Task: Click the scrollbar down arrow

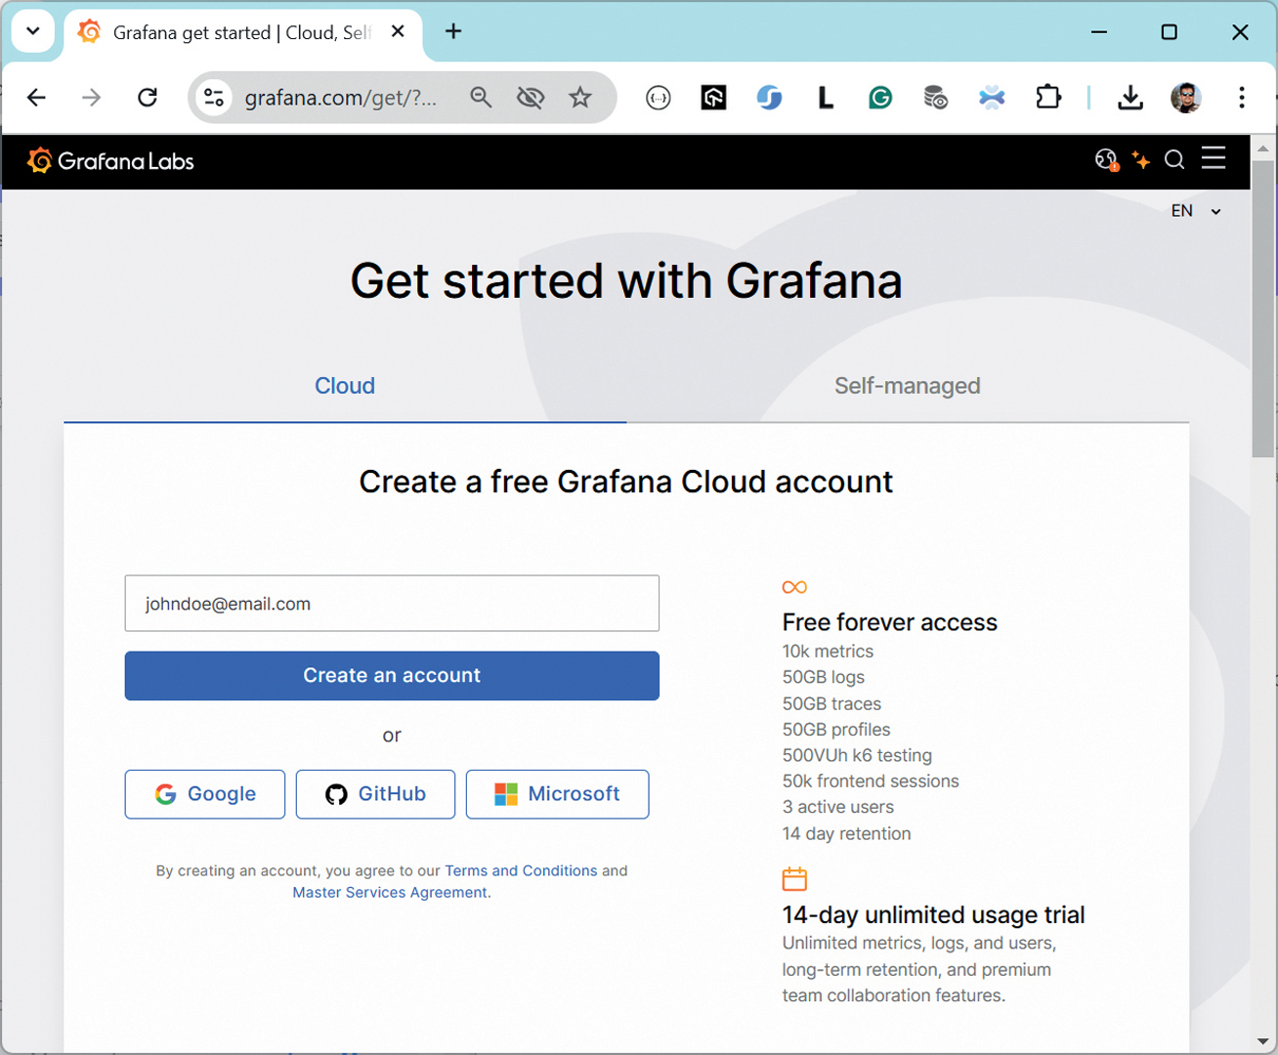Action: coord(1262,1041)
